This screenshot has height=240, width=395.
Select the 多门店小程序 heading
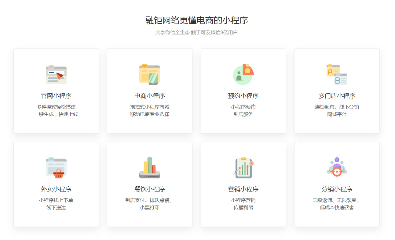point(337,96)
